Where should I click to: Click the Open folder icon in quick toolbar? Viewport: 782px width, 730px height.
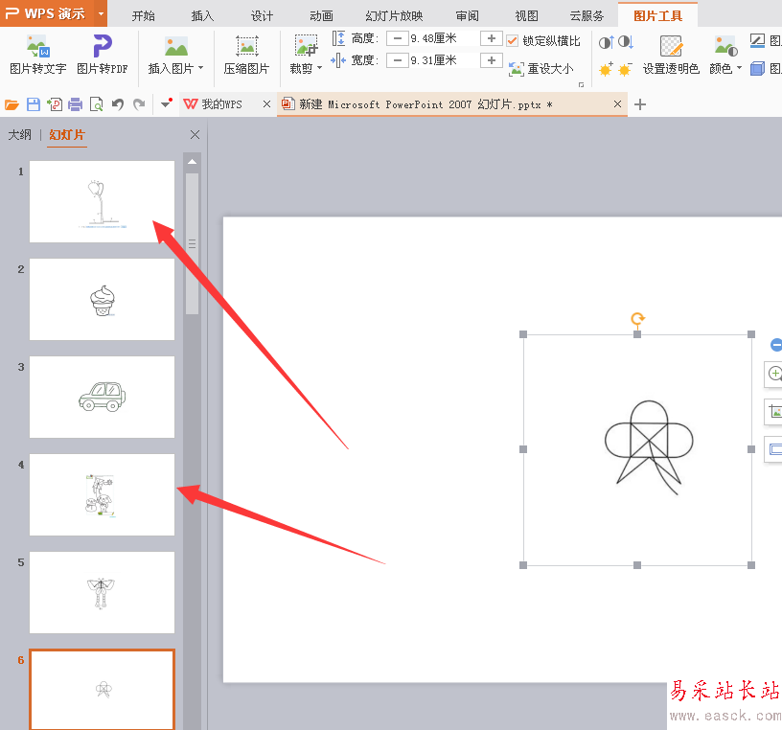[x=11, y=104]
